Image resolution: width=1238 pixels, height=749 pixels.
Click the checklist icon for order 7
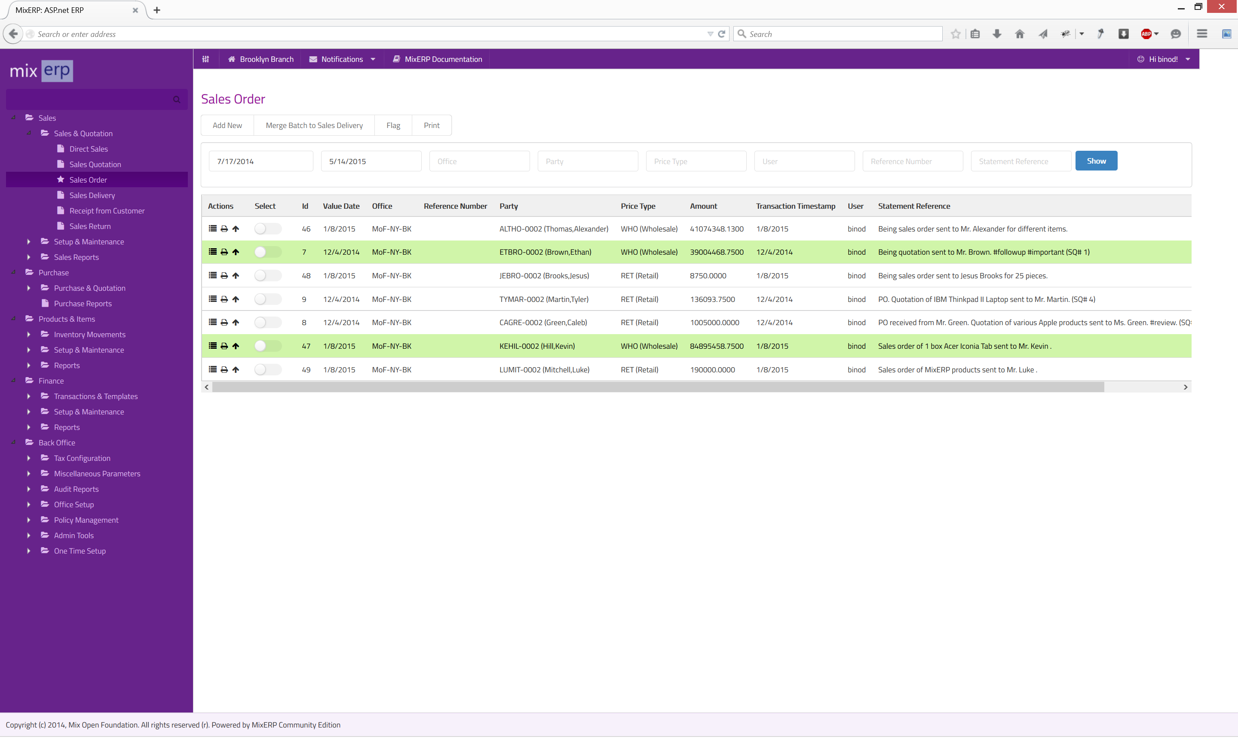(212, 252)
